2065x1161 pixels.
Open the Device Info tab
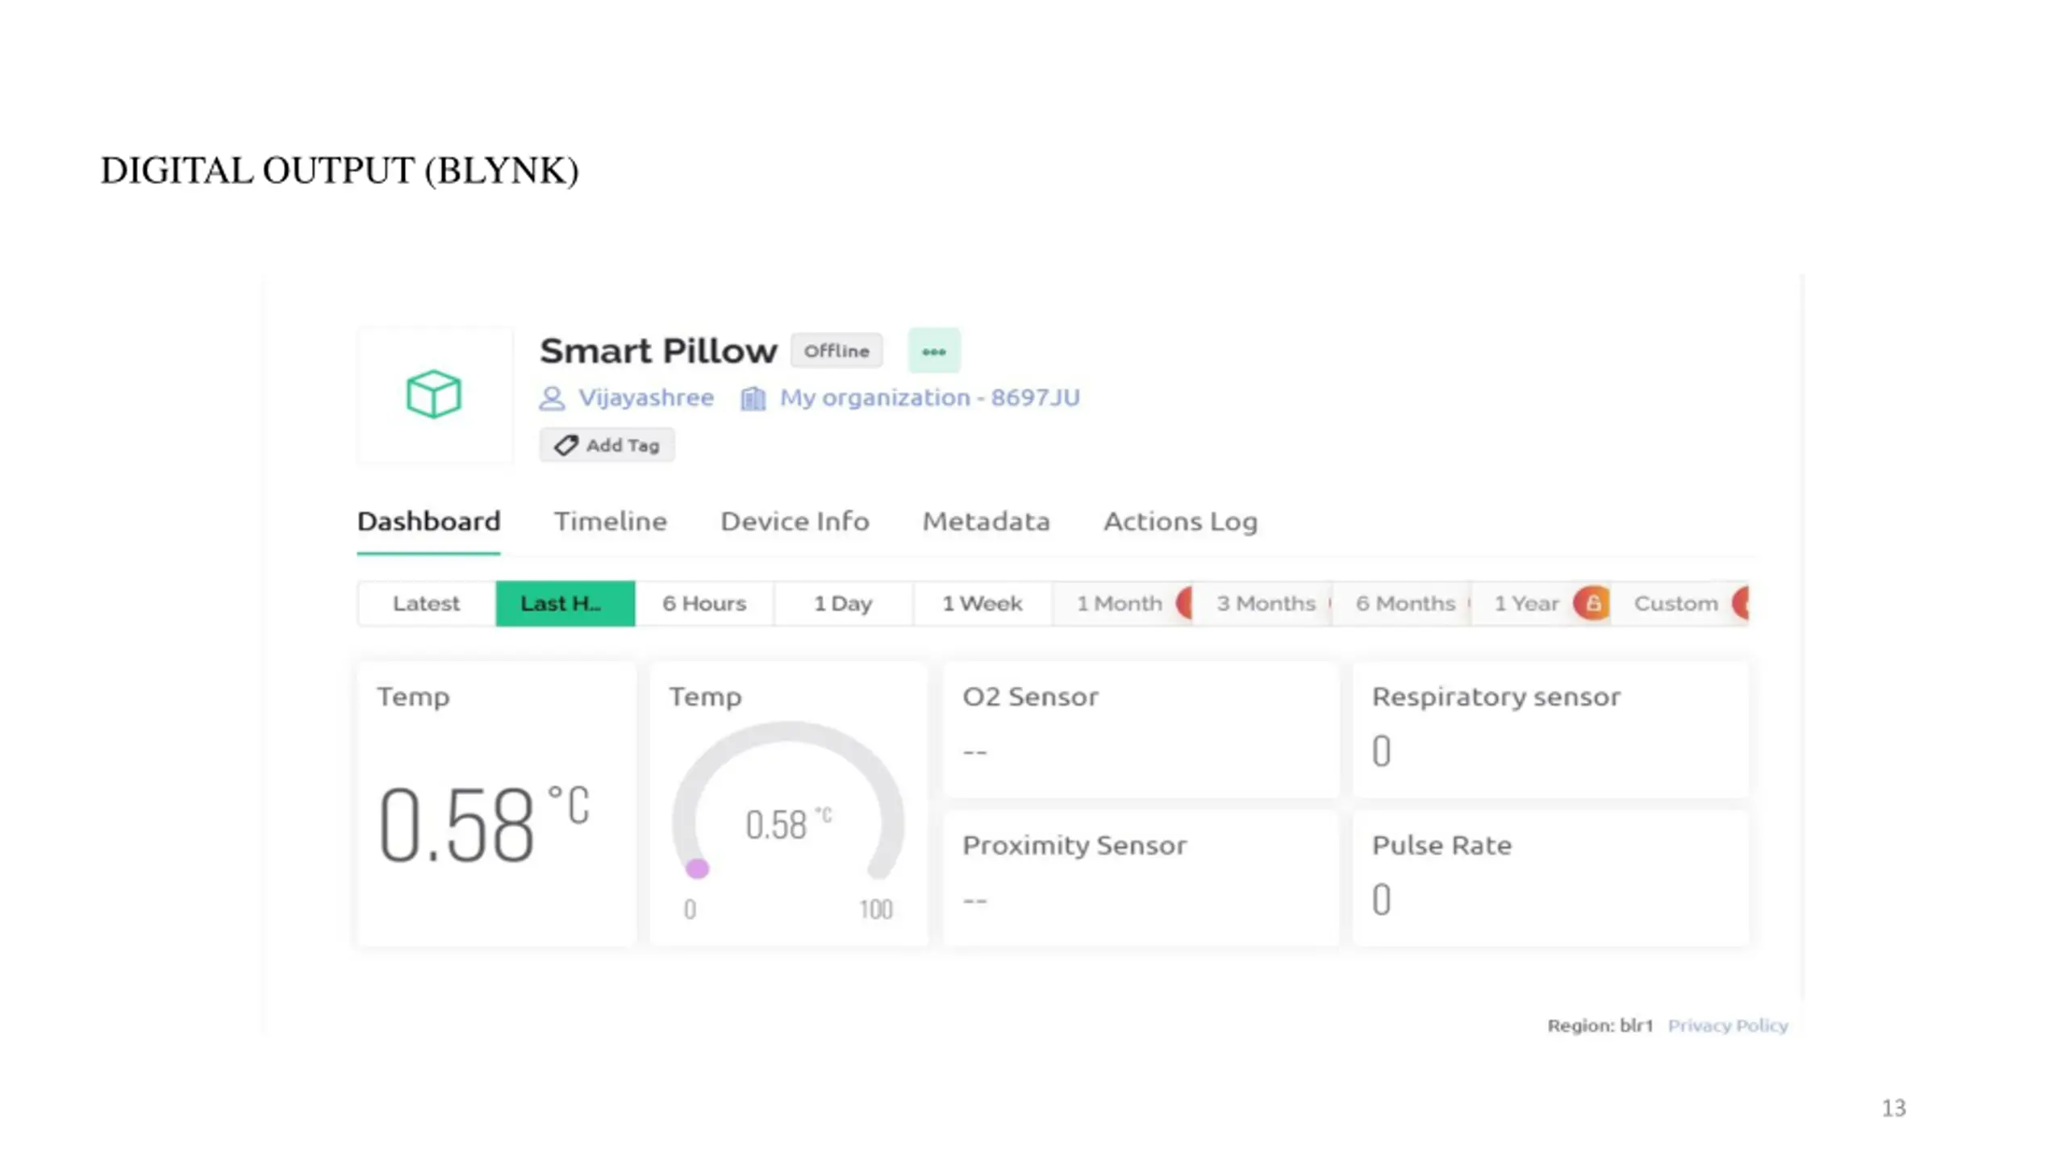pyautogui.click(x=795, y=521)
